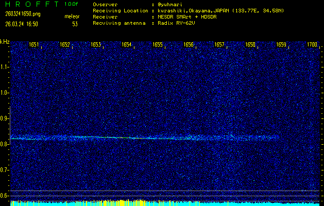Click the @yuhmari observer handle

tap(171, 4)
